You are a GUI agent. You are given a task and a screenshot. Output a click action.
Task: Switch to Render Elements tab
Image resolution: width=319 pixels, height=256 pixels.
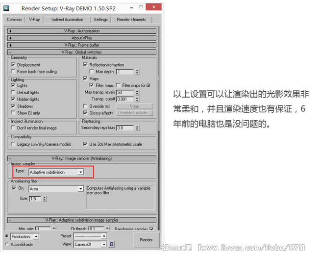(131, 20)
